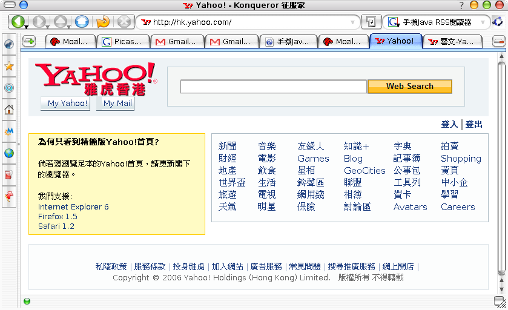Expand search bar suggestions dropdown arrow
This screenshot has height=310, width=508.
483,22
